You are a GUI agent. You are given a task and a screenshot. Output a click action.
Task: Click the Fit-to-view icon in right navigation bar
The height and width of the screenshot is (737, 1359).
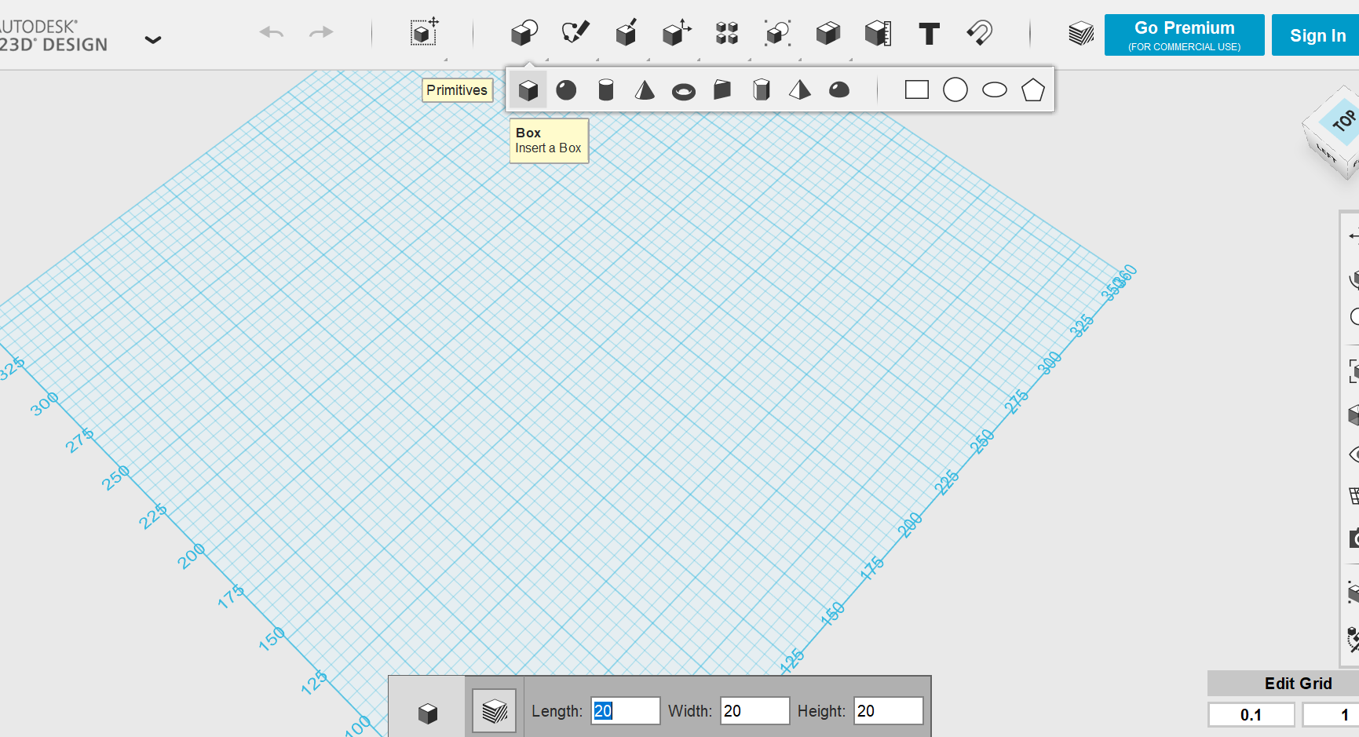coord(1354,371)
